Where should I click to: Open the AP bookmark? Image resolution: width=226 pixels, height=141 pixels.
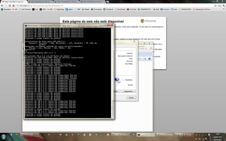[x=15, y=9]
